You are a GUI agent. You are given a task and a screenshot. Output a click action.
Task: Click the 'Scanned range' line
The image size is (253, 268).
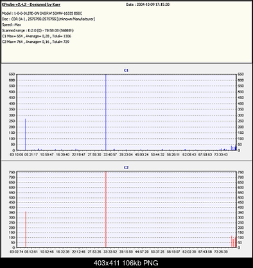point(38,30)
